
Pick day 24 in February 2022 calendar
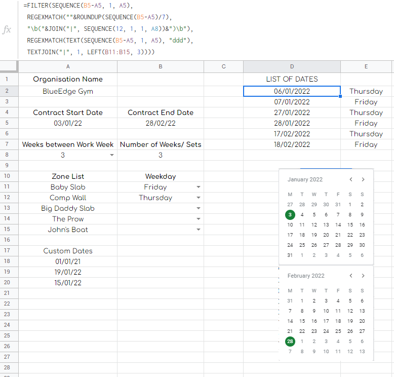(326, 331)
